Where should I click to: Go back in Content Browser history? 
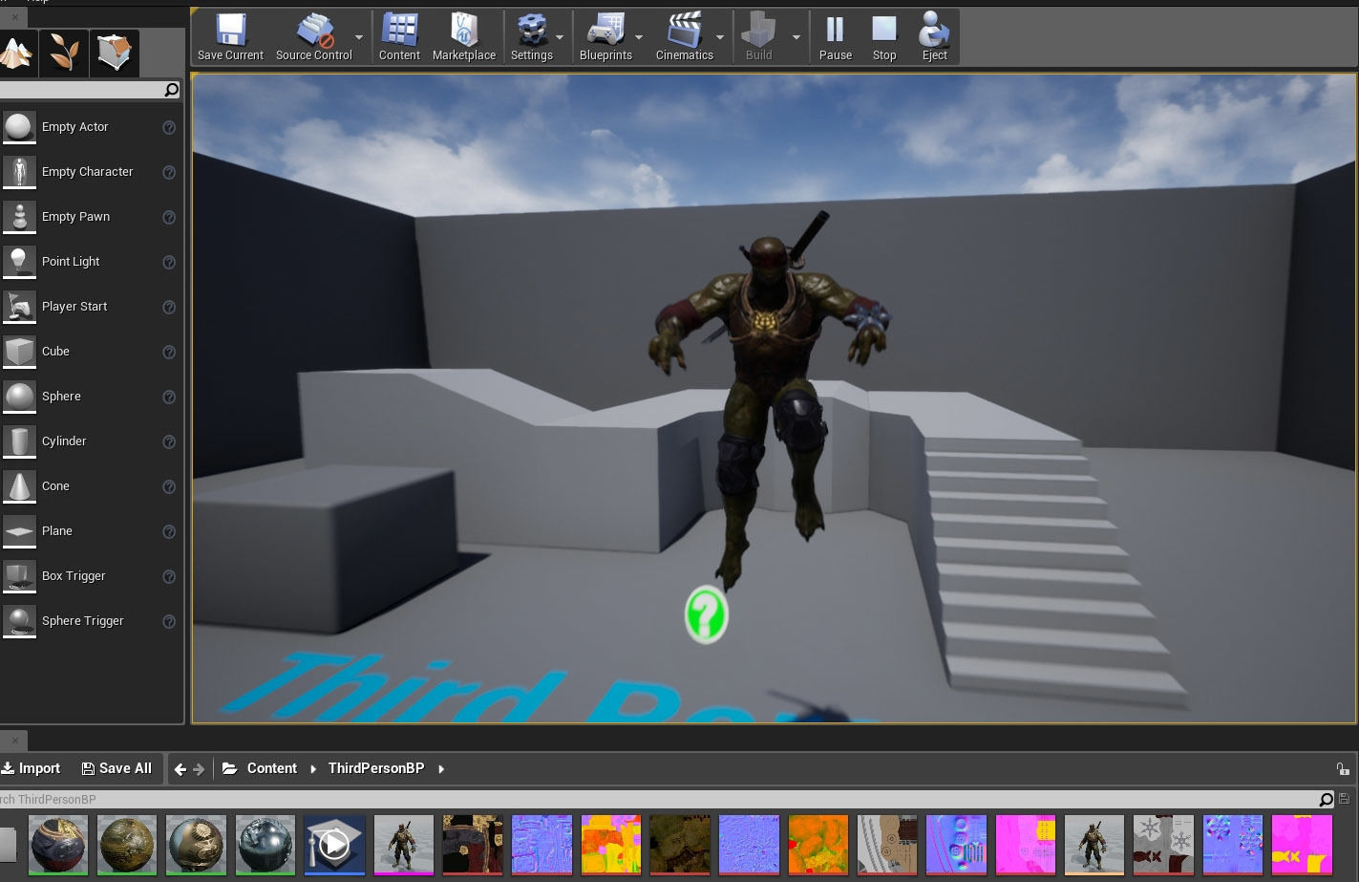180,768
